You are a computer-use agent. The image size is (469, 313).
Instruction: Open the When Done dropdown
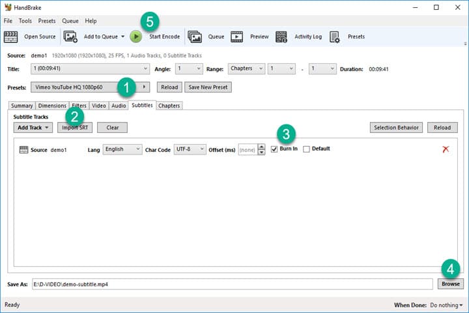446,305
